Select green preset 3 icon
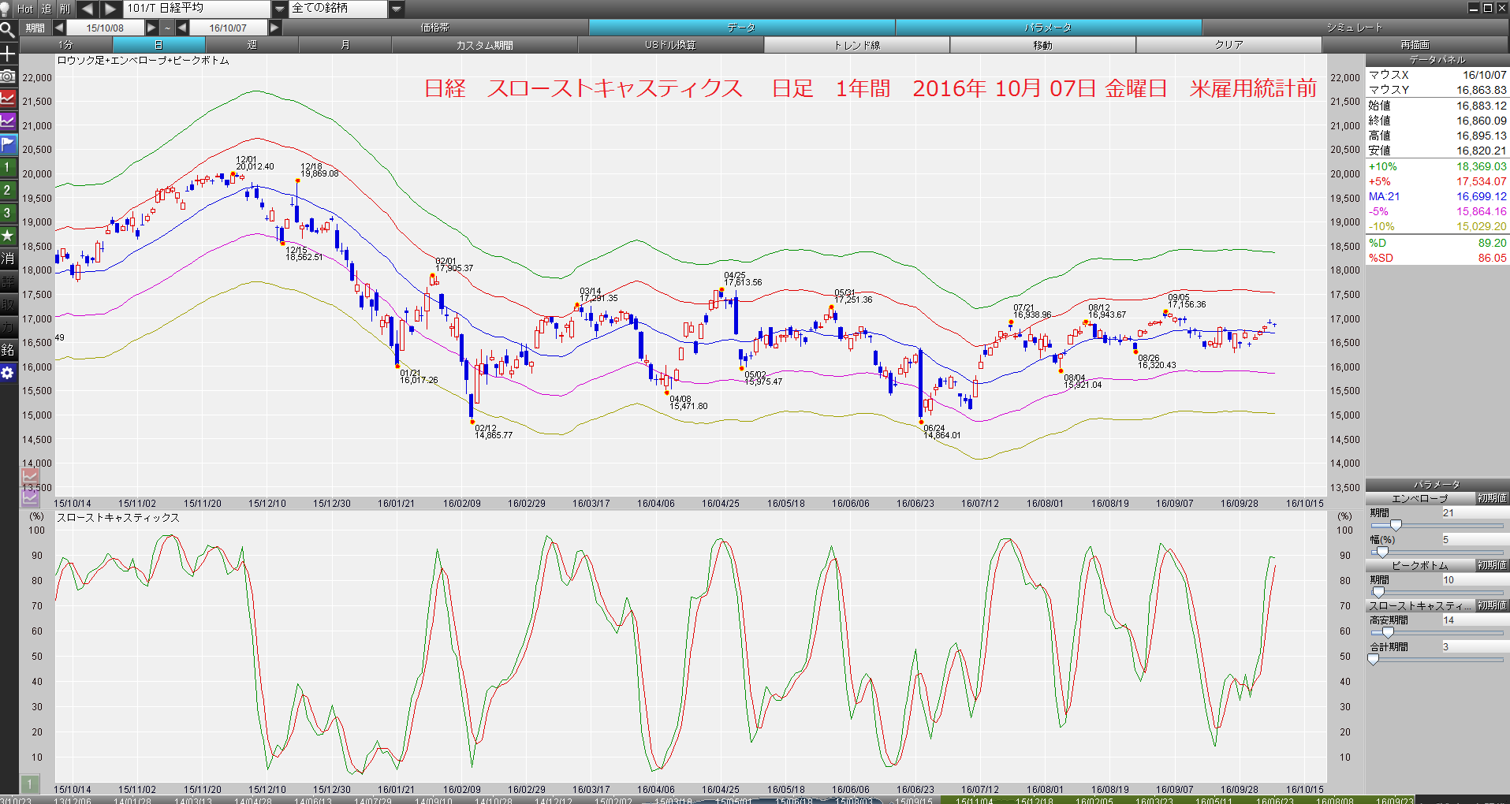 8,213
